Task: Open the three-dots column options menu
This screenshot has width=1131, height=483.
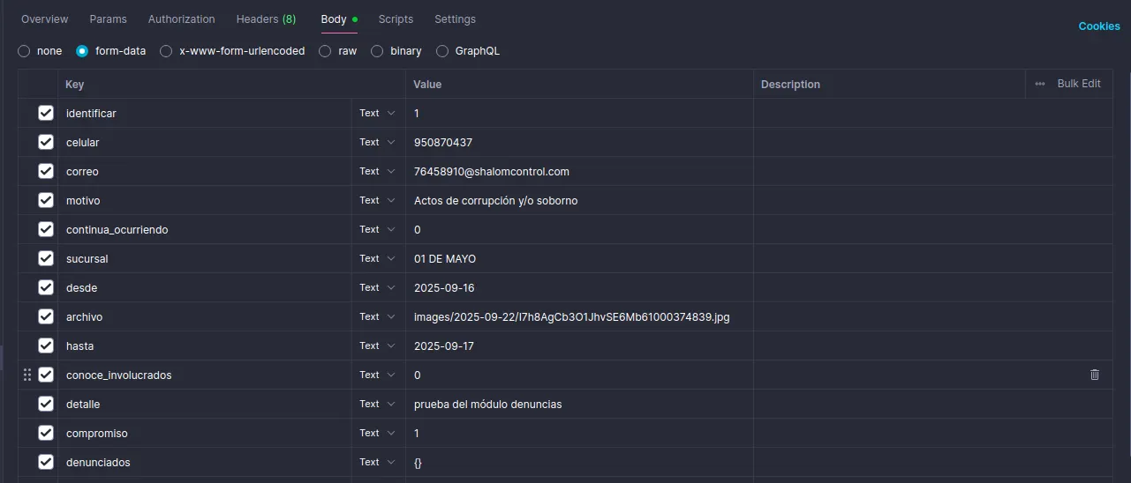Action: [x=1040, y=84]
